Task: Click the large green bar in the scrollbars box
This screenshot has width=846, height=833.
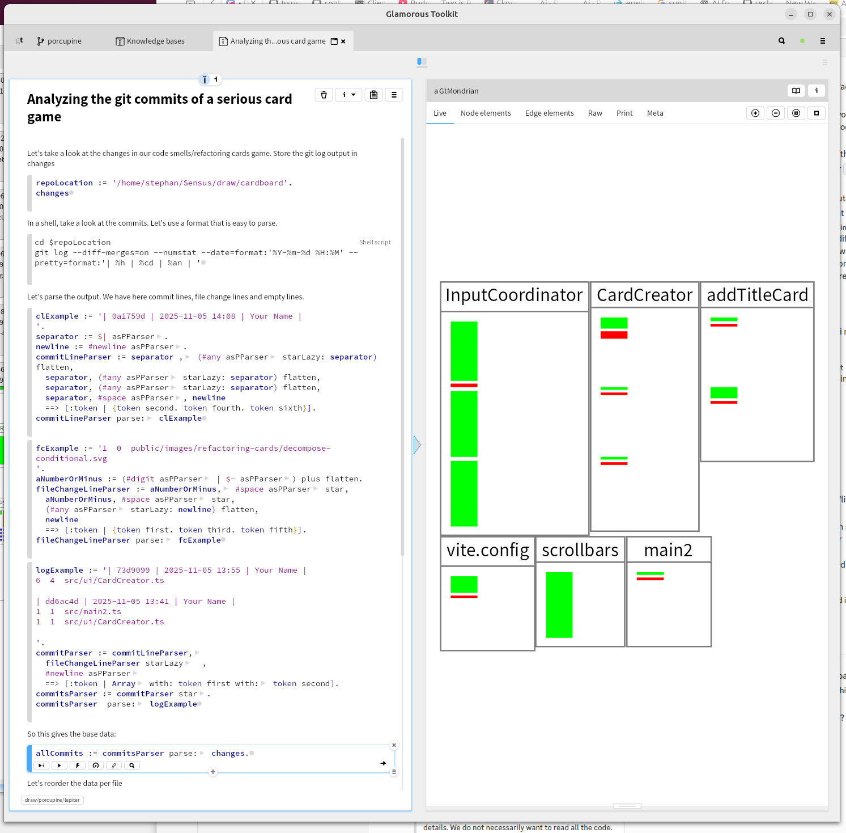Action: pyautogui.click(x=559, y=604)
